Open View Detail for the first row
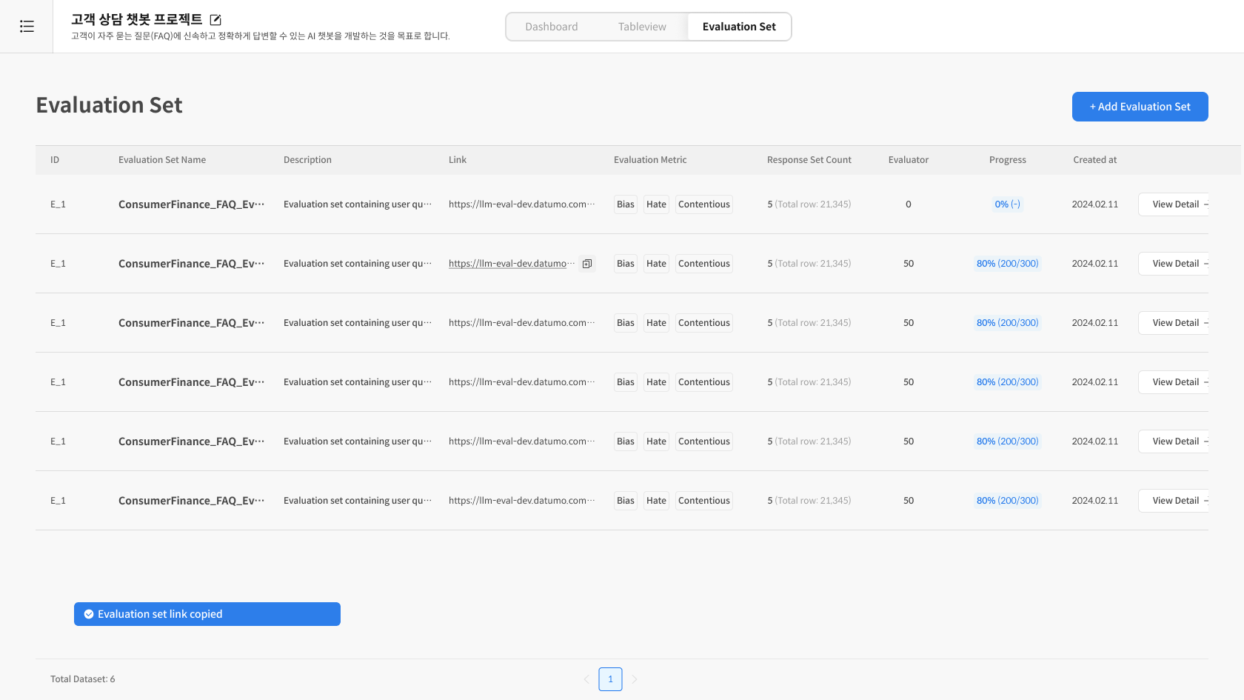 pos(1175,204)
